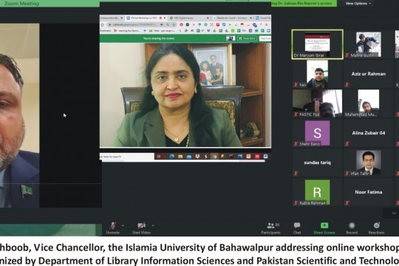Viewport: 399px width, 266px height.
Task: Open the Reactions menu
Action: (x=376, y=228)
